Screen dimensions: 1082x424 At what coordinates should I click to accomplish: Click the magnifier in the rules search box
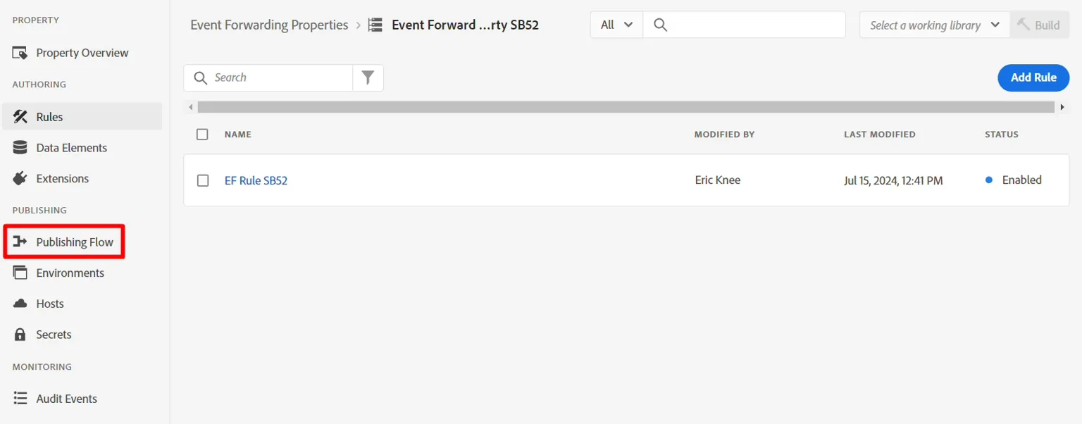[201, 77]
